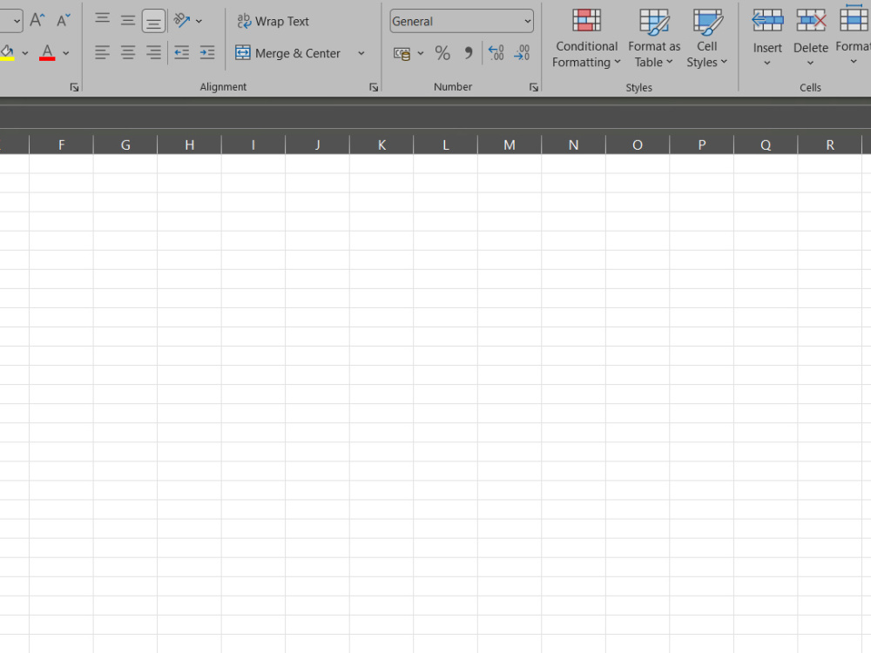Screen dimensions: 871x653
Task: Top align cell contents
Action: click(102, 21)
